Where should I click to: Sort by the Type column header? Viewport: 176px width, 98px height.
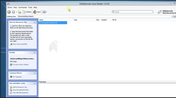click(75, 20)
